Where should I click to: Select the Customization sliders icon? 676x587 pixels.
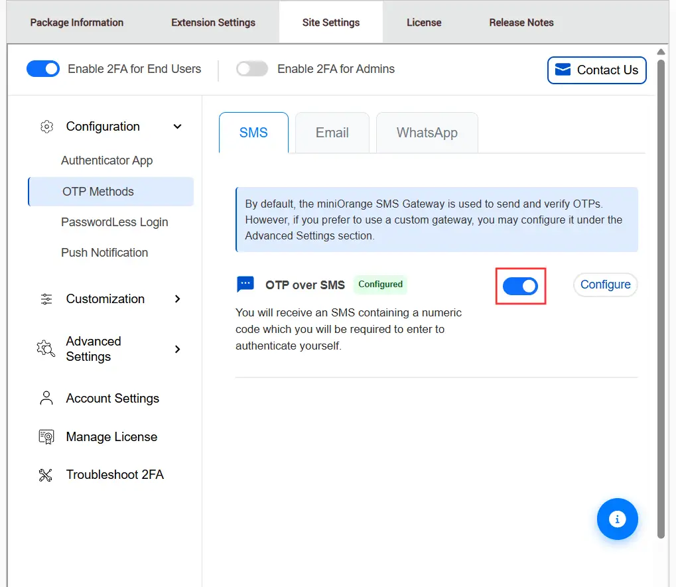point(46,299)
